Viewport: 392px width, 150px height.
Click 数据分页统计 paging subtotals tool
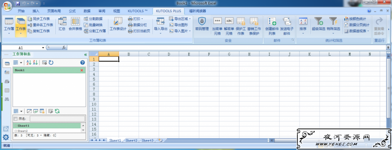coord(356,25)
